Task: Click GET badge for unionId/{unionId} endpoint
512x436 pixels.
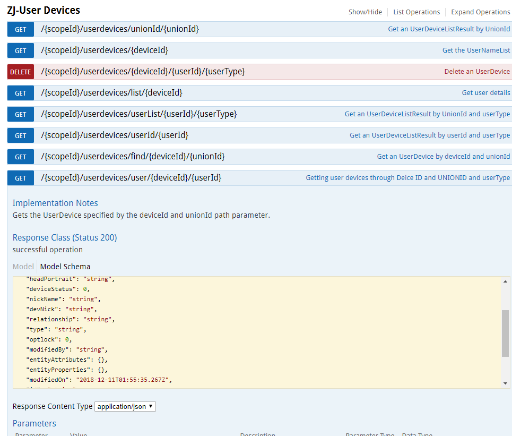Action: coord(21,29)
